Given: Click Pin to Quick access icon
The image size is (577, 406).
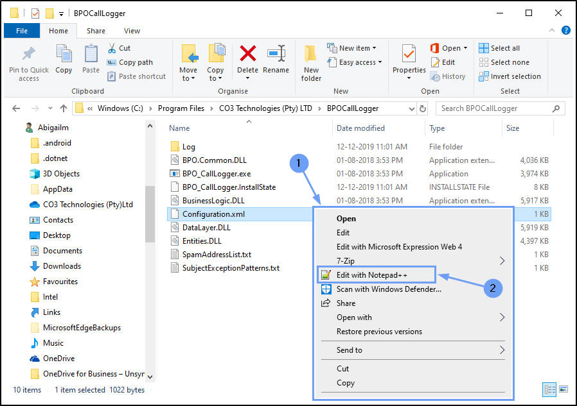Looking at the screenshot, I should (x=29, y=55).
